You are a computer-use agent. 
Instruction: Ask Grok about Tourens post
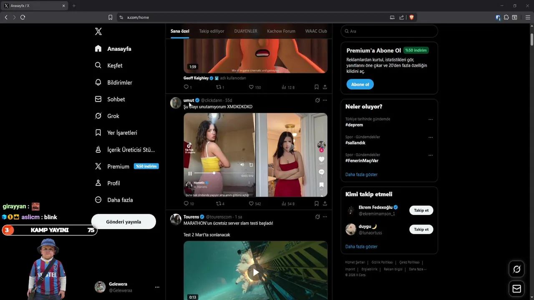[317, 217]
